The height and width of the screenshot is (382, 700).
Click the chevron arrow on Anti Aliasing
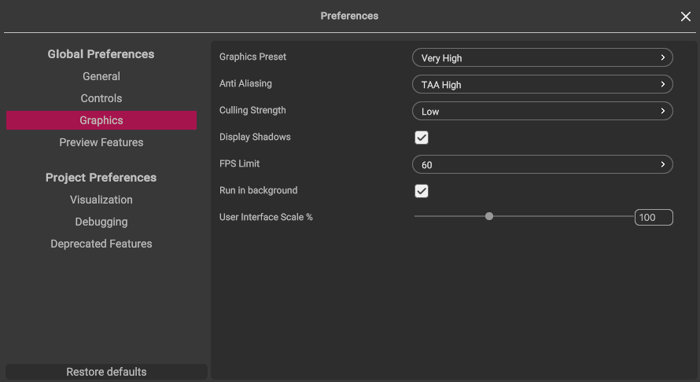pyautogui.click(x=662, y=84)
